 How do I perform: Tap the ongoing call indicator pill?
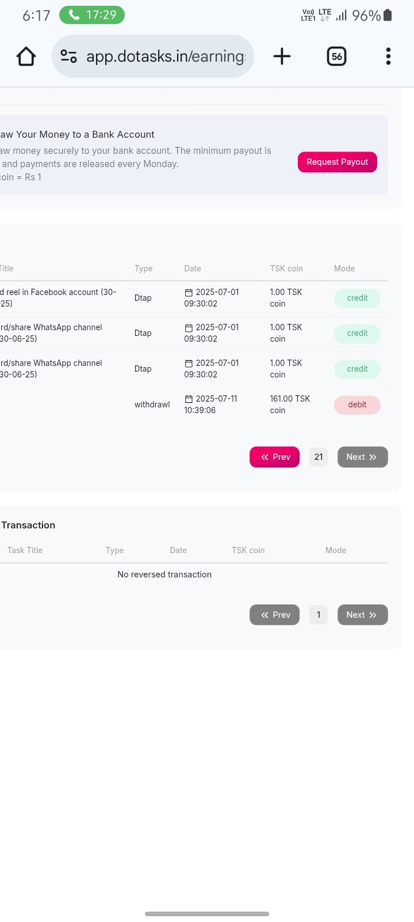(x=92, y=15)
